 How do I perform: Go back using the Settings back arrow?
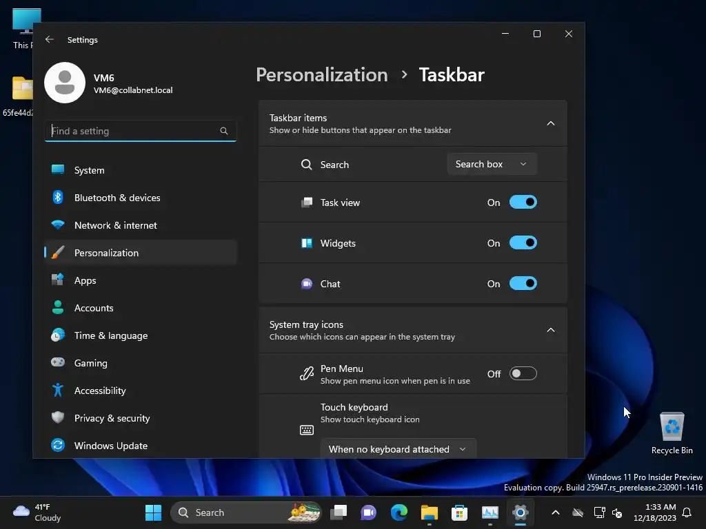pos(50,39)
